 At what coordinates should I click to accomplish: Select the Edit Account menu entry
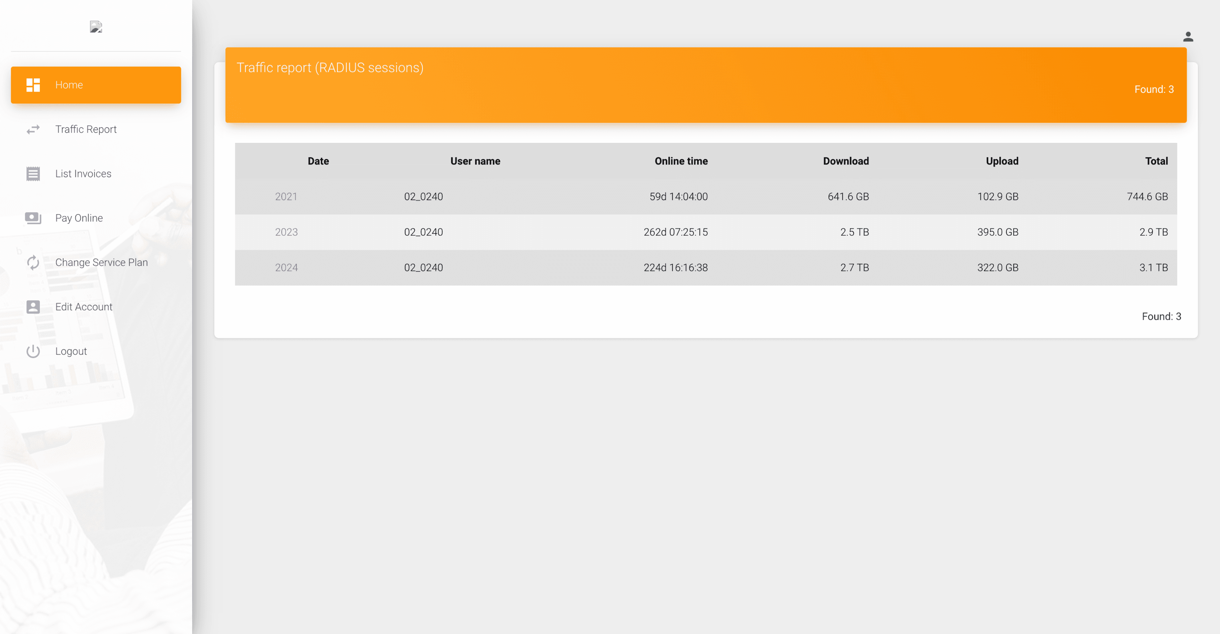click(84, 307)
